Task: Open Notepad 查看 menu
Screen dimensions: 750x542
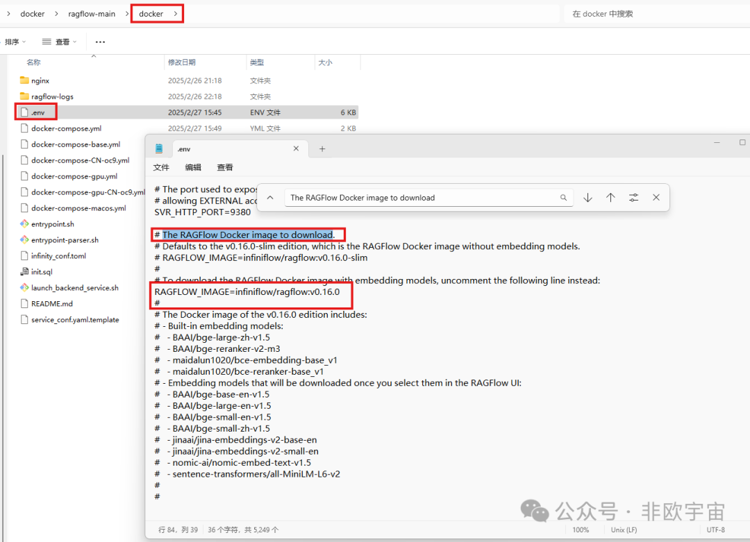Action: 225,167
